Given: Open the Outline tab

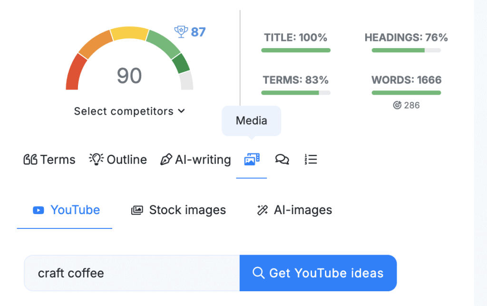Looking at the screenshot, I should [x=118, y=159].
